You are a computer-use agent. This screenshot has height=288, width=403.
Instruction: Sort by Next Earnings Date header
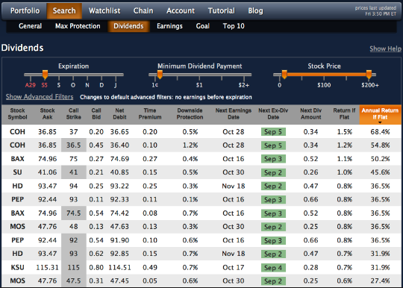[x=234, y=114]
